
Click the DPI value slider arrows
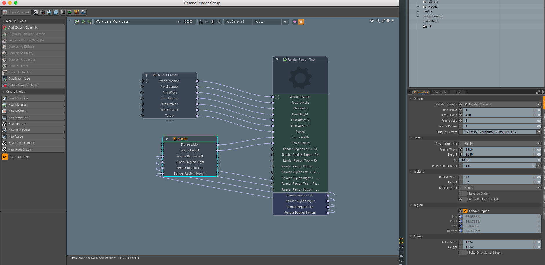[539, 160]
